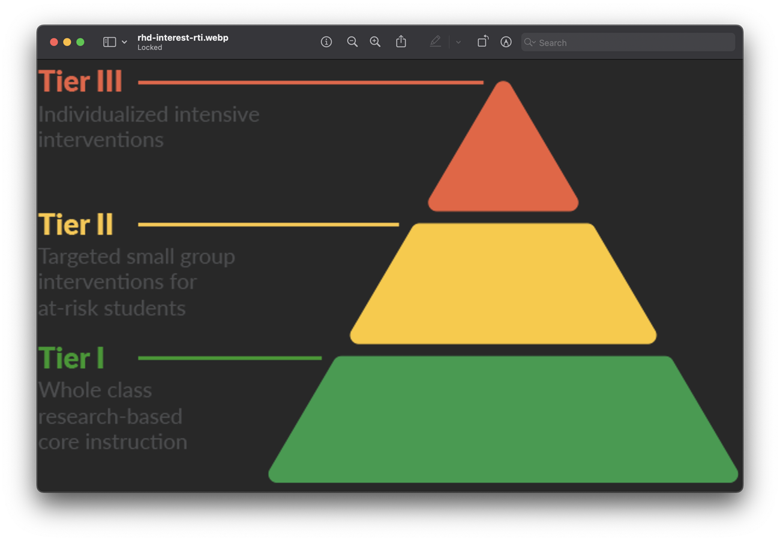Open the Highlight tool options dropdown arrow
The image size is (780, 541).
click(x=458, y=43)
